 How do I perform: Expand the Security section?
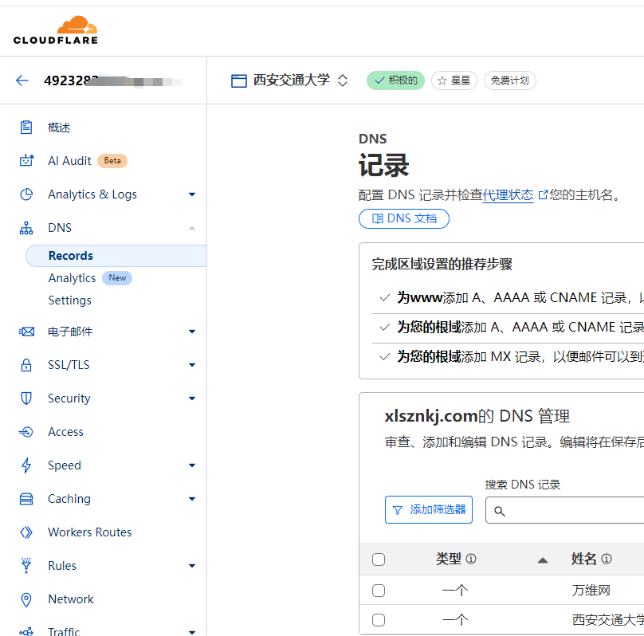point(192,398)
